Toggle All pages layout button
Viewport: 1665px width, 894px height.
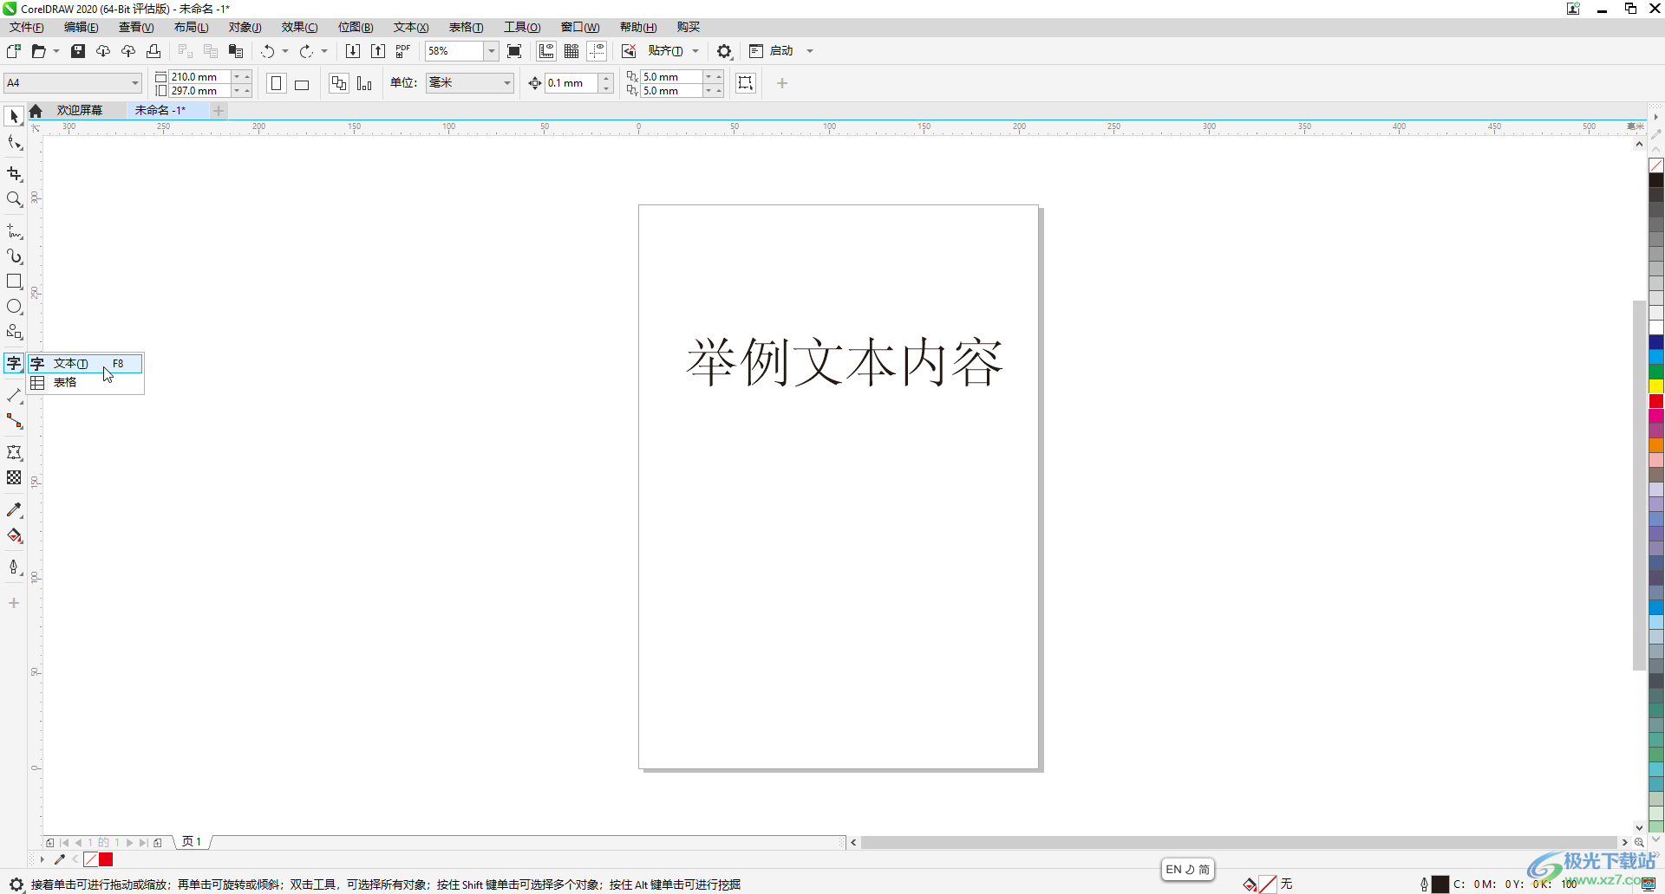339,83
